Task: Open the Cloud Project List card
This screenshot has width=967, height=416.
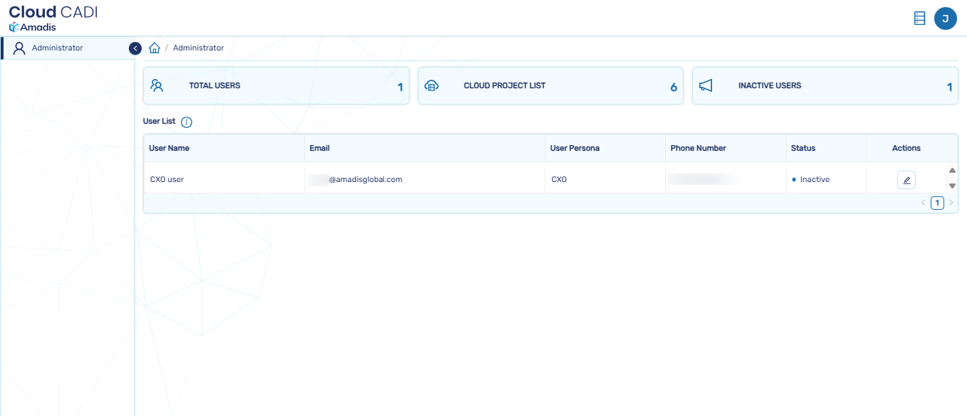Action: tap(550, 86)
